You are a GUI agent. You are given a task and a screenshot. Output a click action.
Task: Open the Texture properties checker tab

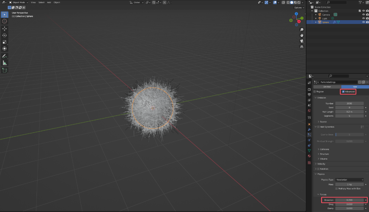tap(309, 162)
